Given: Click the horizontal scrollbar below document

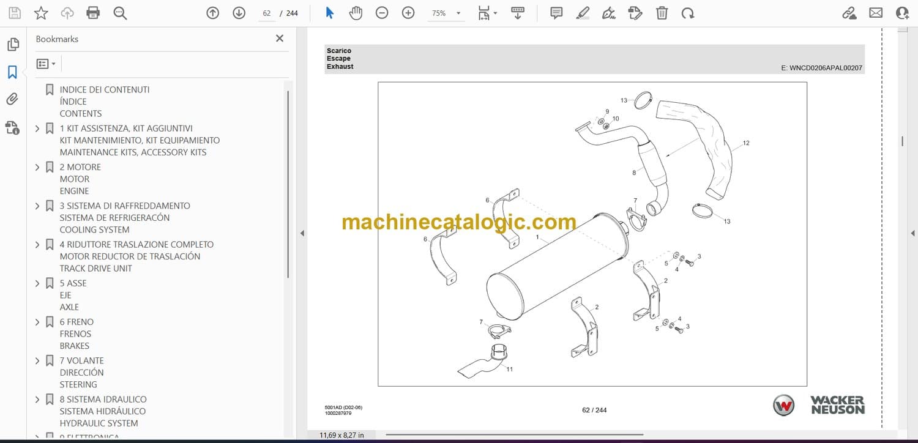Looking at the screenshot, I should pyautogui.click(x=514, y=435).
